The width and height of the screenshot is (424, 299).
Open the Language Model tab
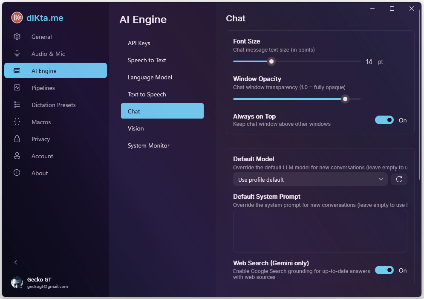pos(162,77)
